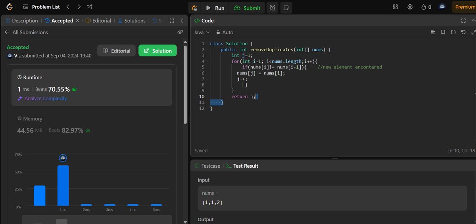Click the Premium button
Viewport: 476px width, 224px height.
click(464, 7)
